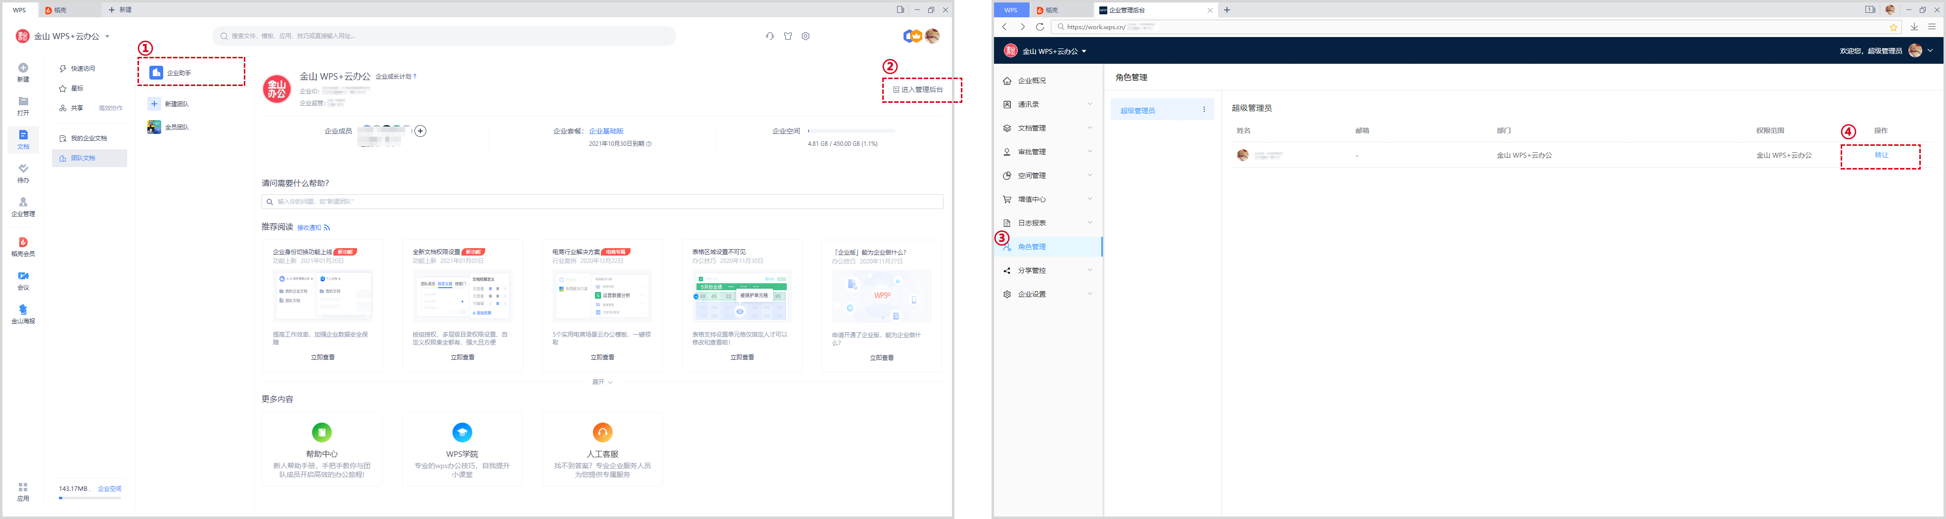This screenshot has width=1946, height=519.
Task: Open 应用 grid icon at sidebar bottom
Action: point(23,487)
